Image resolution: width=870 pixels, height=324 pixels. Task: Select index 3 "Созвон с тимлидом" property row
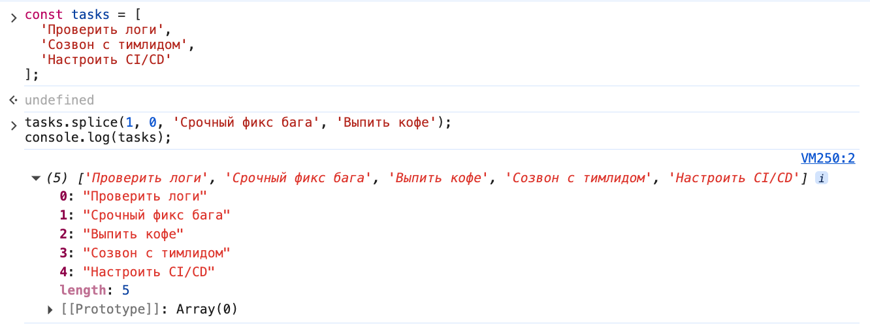pyautogui.click(x=145, y=253)
